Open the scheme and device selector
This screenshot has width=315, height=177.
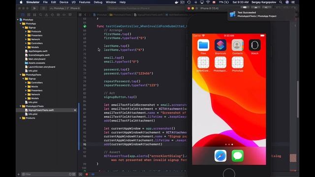64,8
